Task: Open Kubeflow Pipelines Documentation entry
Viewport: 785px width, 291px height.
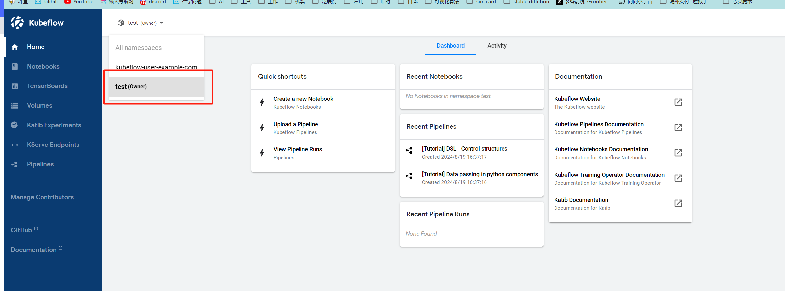Action: pyautogui.click(x=620, y=128)
